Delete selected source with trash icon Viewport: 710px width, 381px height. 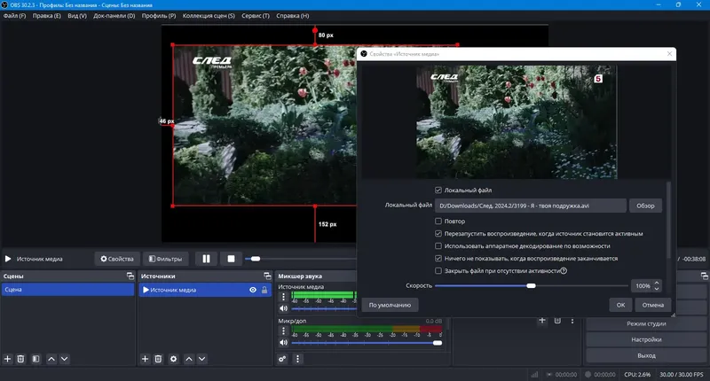(159, 359)
